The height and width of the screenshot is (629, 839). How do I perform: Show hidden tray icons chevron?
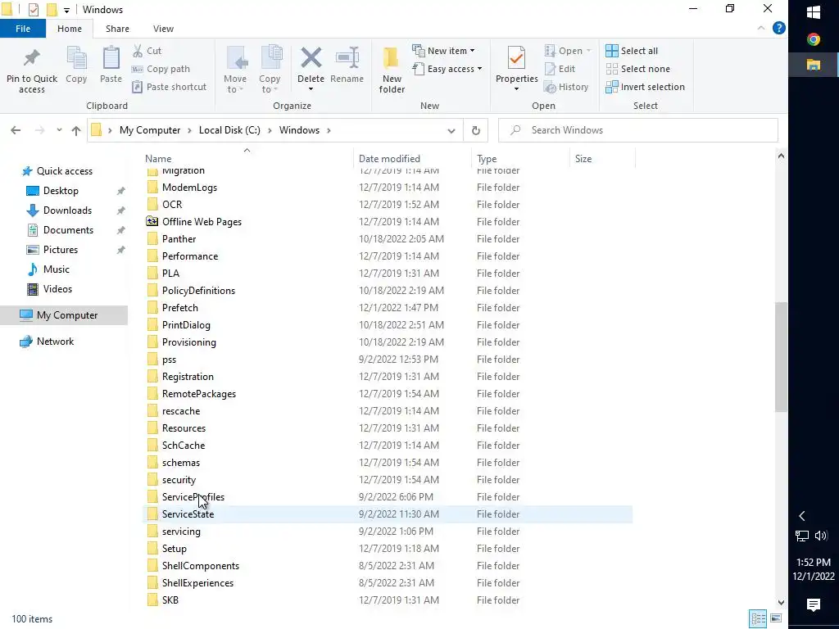pyautogui.click(x=801, y=516)
